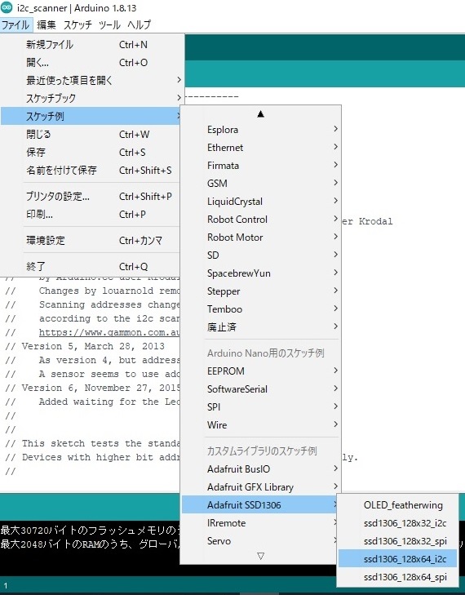Open プリンタの設定... entry
Viewport: 465px width, 595px height.
pos(91,196)
